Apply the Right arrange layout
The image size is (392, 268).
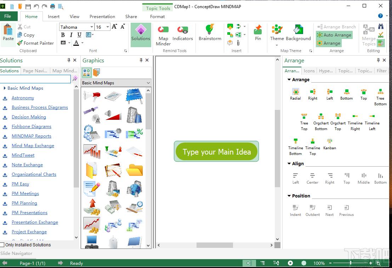(x=312, y=94)
